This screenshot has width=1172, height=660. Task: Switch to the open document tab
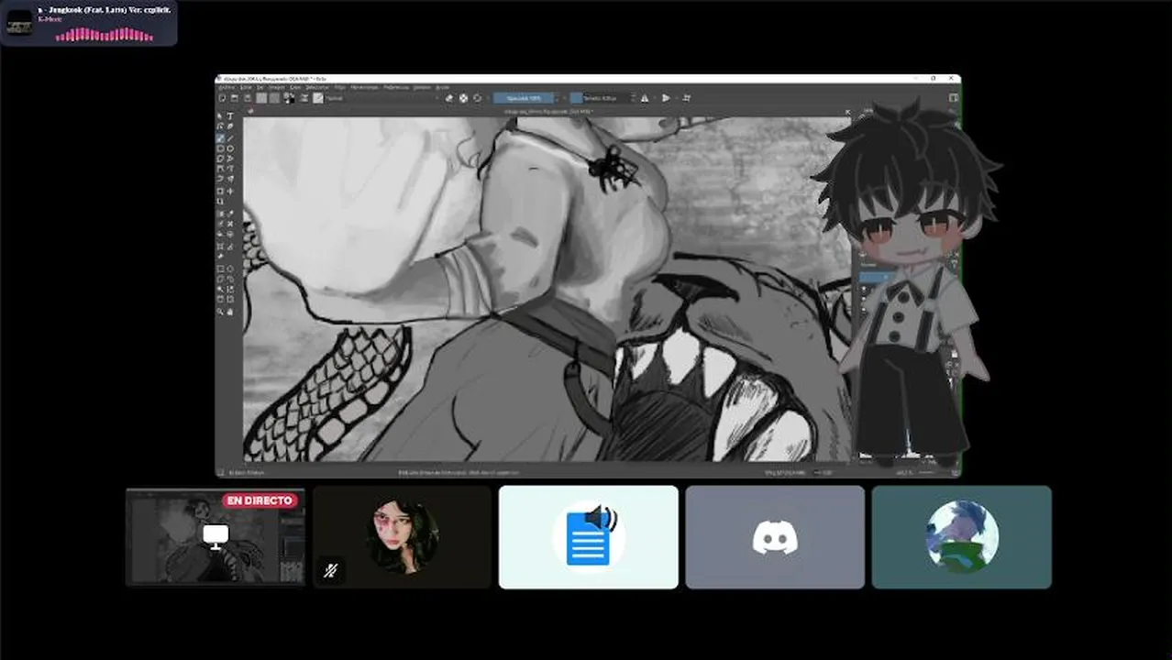(x=548, y=111)
